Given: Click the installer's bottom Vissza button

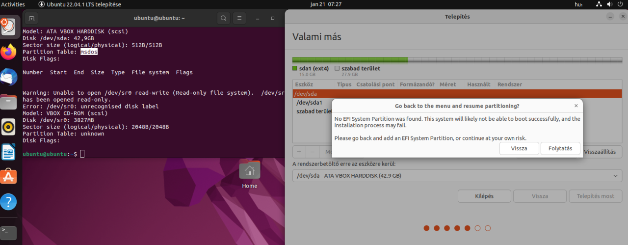Looking at the screenshot, I should [540, 196].
